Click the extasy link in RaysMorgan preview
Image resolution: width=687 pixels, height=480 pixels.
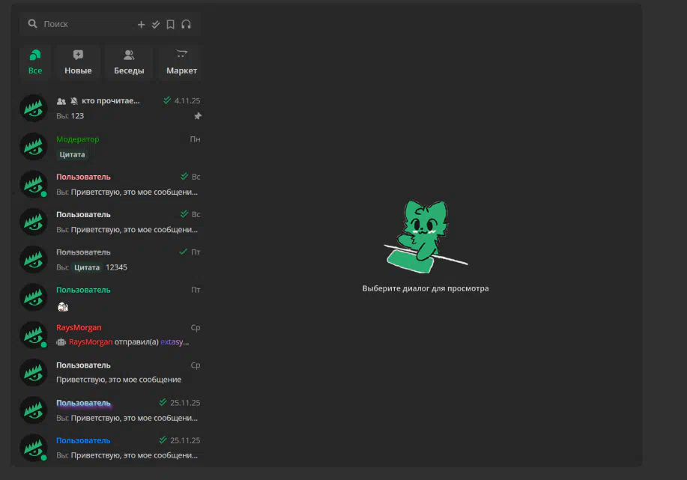[x=175, y=342]
